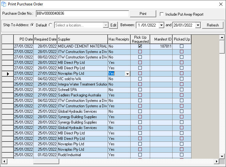This screenshot has width=226, height=167.
Task: Click the grid's top-left select-all corner
Action: (x=8, y=39)
